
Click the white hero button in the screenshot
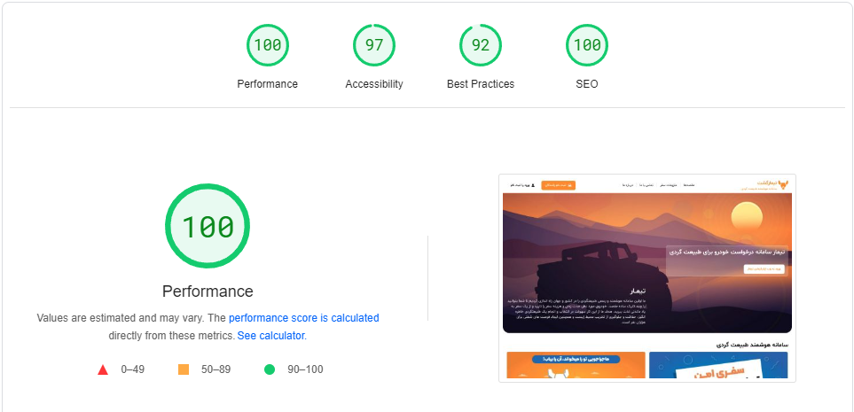click(764, 268)
